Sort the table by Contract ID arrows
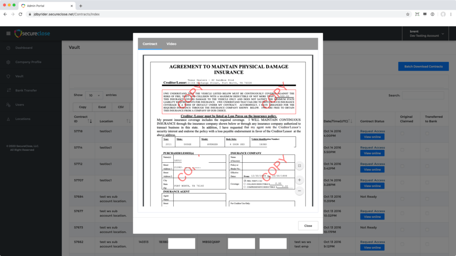Image resolution: width=456 pixels, height=256 pixels. pyautogui.click(x=90, y=121)
